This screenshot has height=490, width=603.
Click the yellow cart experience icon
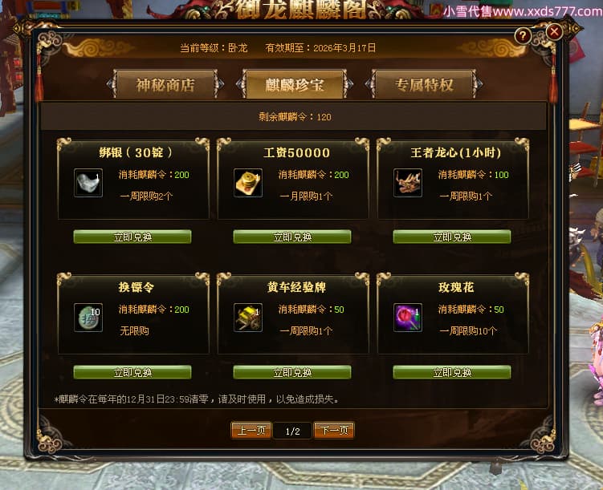(248, 318)
